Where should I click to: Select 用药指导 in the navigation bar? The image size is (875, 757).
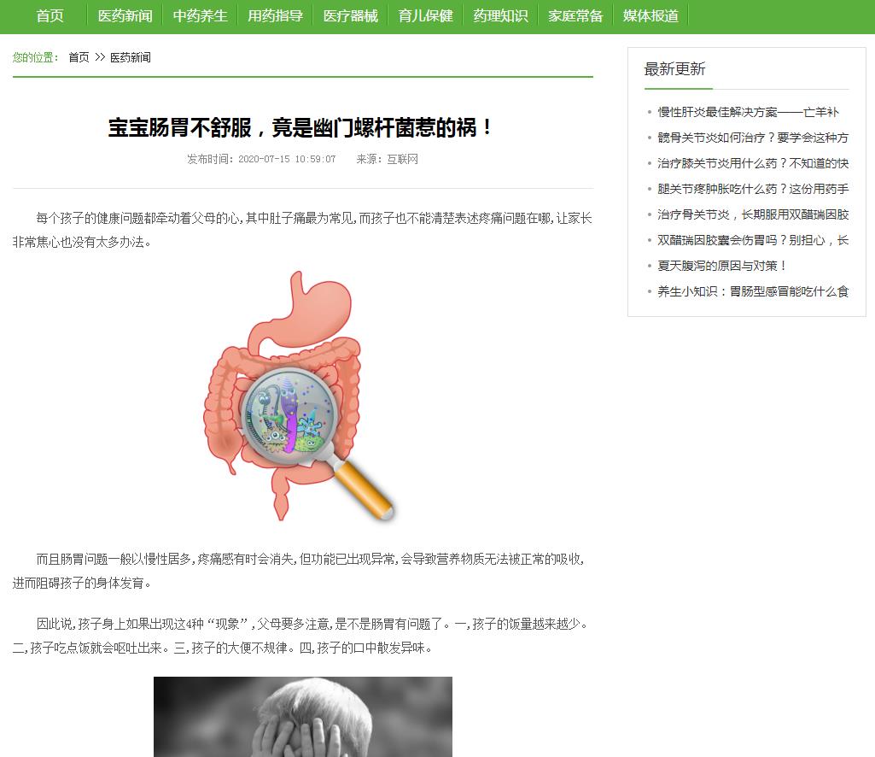pos(275,15)
